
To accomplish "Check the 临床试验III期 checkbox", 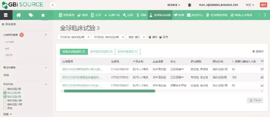I will (5, 100).
